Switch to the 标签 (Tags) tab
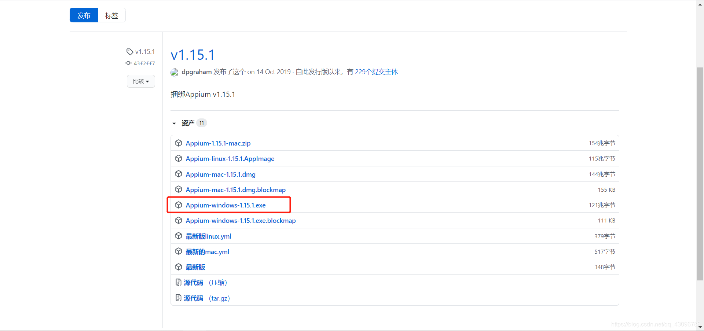The width and height of the screenshot is (704, 331). point(111,15)
